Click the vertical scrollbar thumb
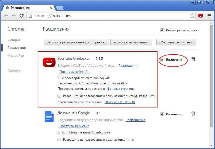Viewport: 215px width, 149px height. [211, 76]
